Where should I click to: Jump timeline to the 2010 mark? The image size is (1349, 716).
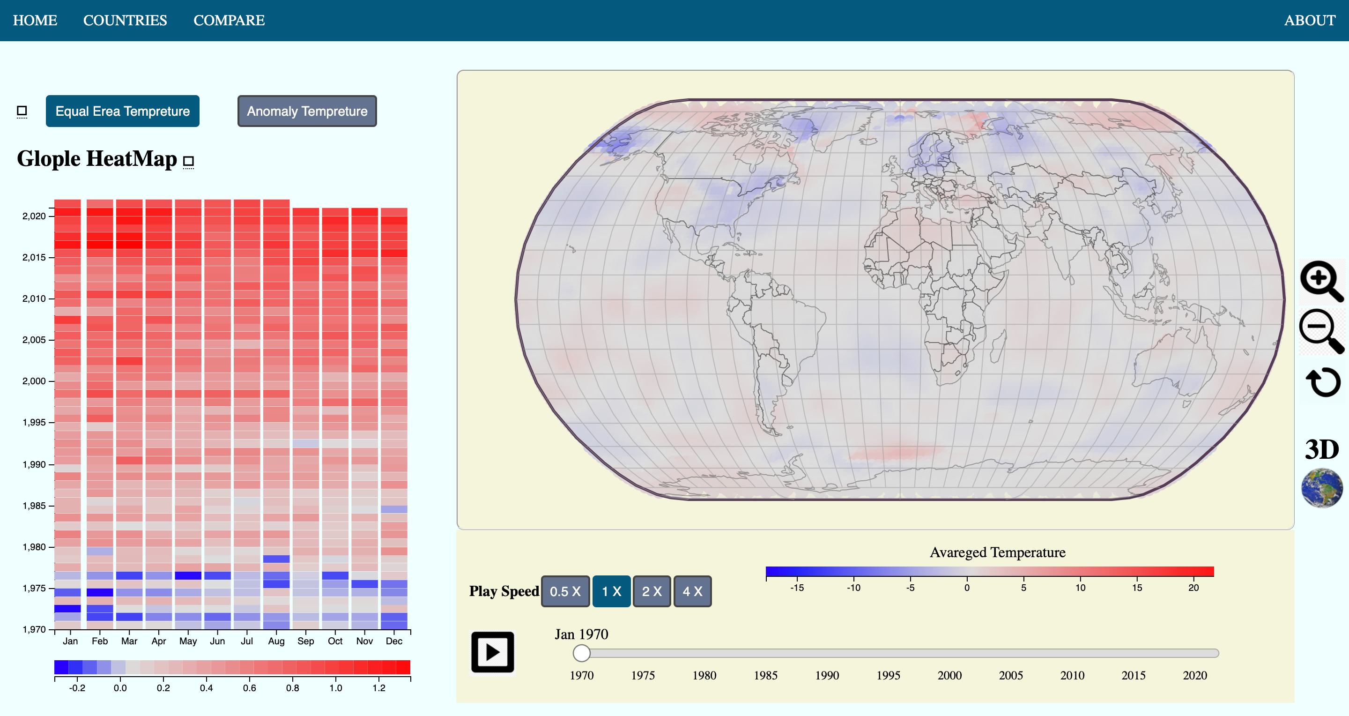(1072, 675)
